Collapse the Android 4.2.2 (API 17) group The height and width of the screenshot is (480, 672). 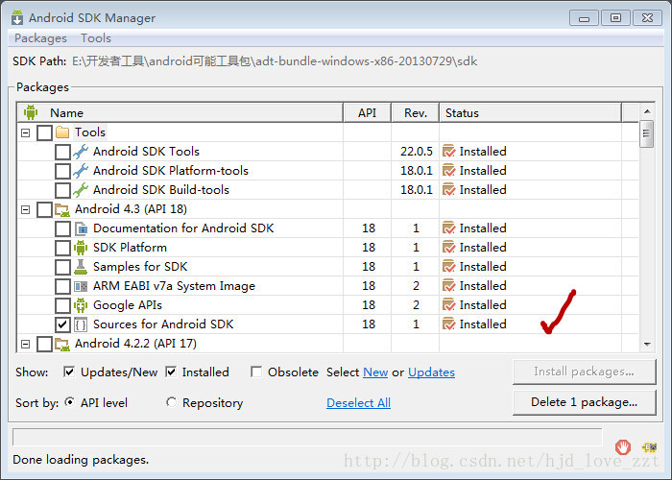(x=26, y=344)
